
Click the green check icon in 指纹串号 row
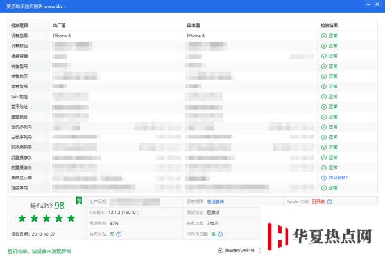[324, 188]
